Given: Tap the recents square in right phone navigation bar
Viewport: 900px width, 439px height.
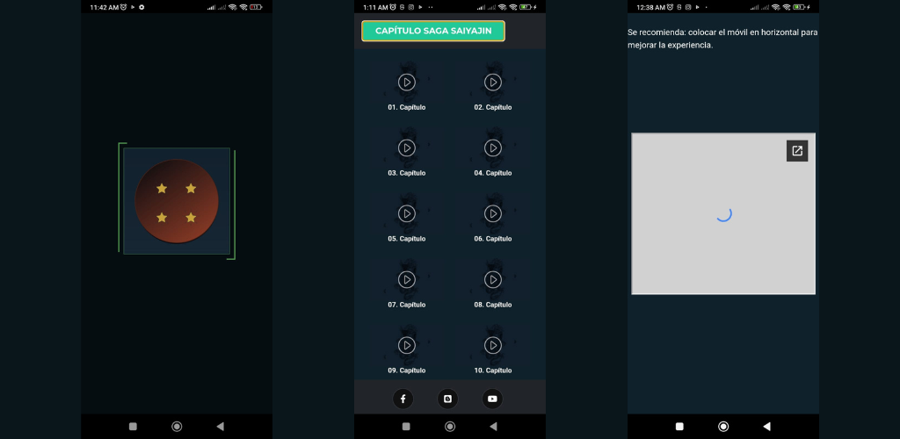Looking at the screenshot, I should [x=679, y=427].
